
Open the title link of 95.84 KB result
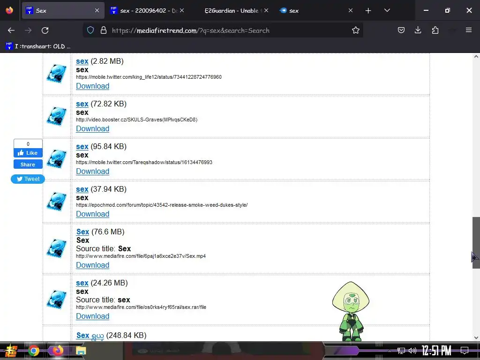click(x=82, y=146)
